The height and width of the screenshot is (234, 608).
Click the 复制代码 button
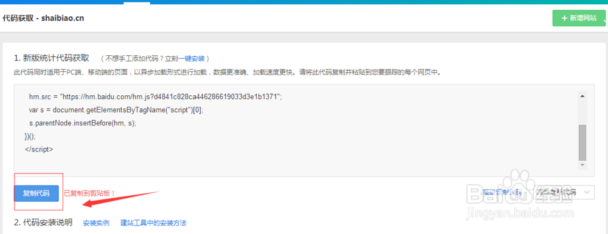pos(36,193)
